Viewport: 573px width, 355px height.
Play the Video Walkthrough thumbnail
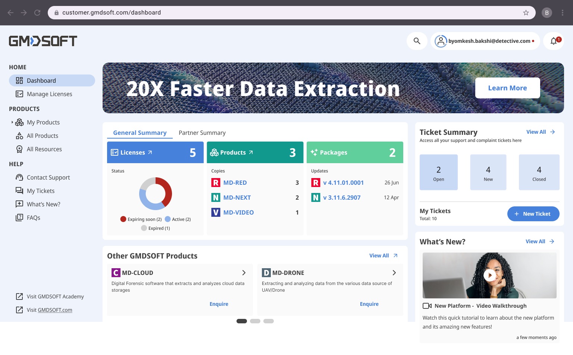tap(489, 275)
